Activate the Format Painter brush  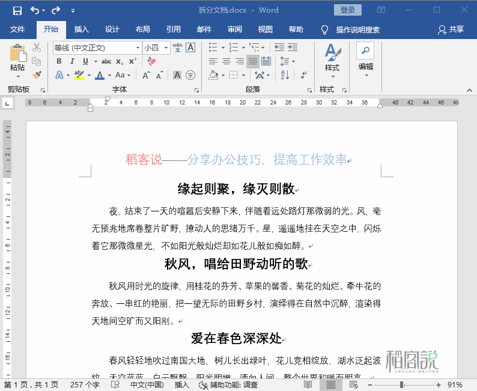pos(37,75)
